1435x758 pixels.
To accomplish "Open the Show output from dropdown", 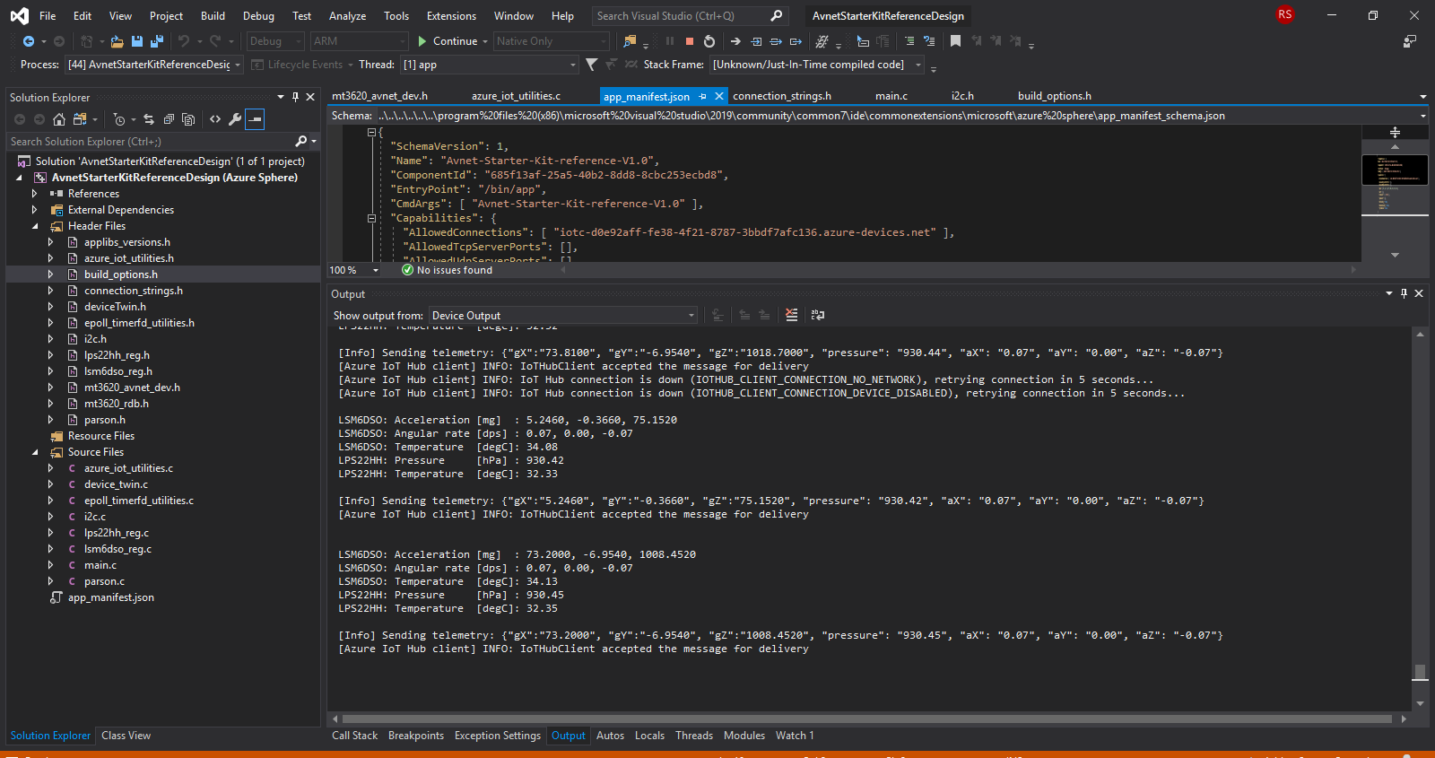I will [562, 315].
